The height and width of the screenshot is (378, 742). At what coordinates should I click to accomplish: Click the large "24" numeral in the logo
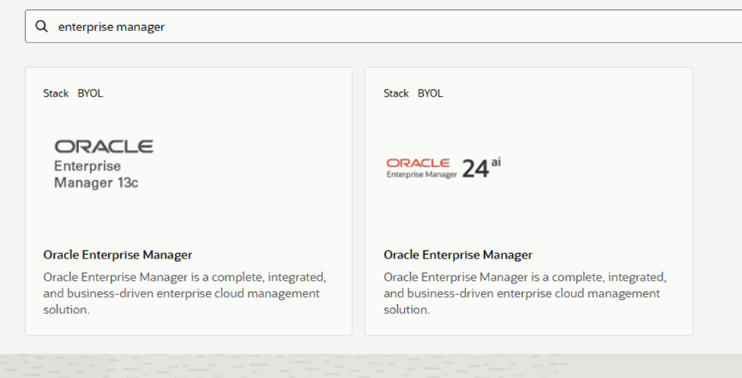tap(476, 169)
